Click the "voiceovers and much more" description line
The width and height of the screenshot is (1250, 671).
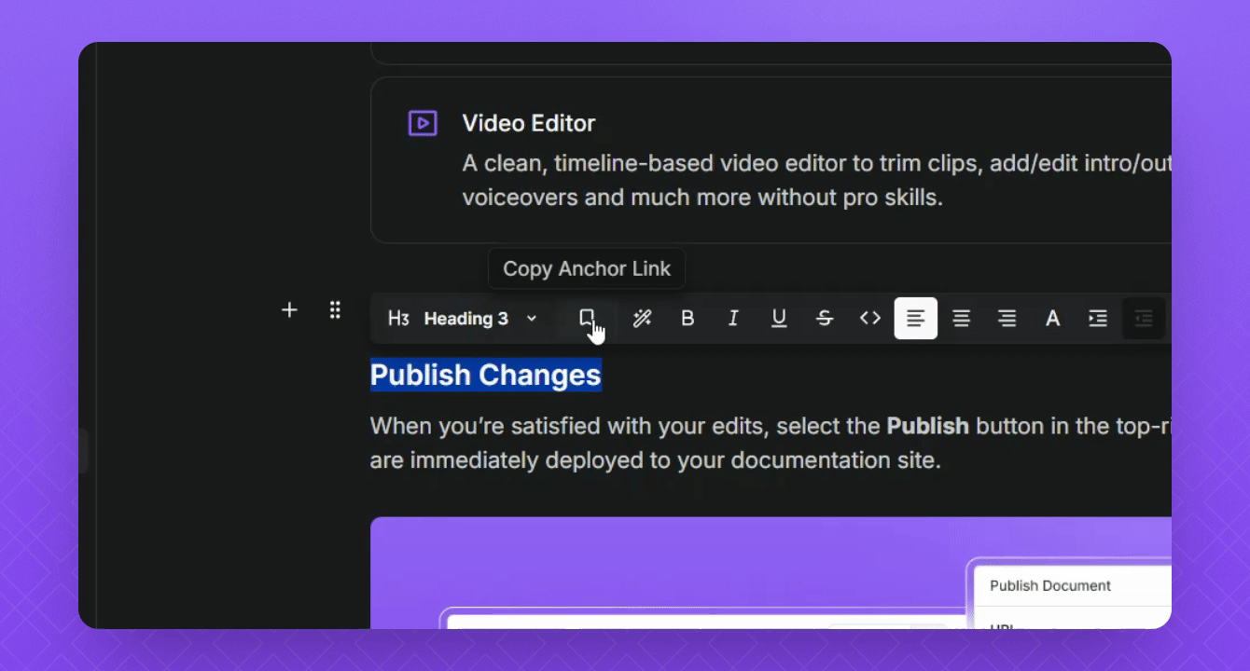(702, 198)
